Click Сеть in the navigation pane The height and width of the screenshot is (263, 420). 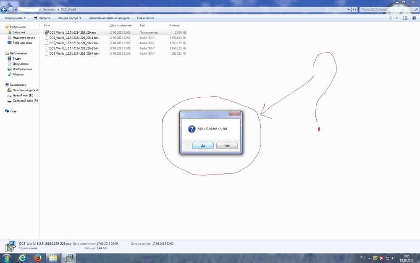(x=13, y=111)
